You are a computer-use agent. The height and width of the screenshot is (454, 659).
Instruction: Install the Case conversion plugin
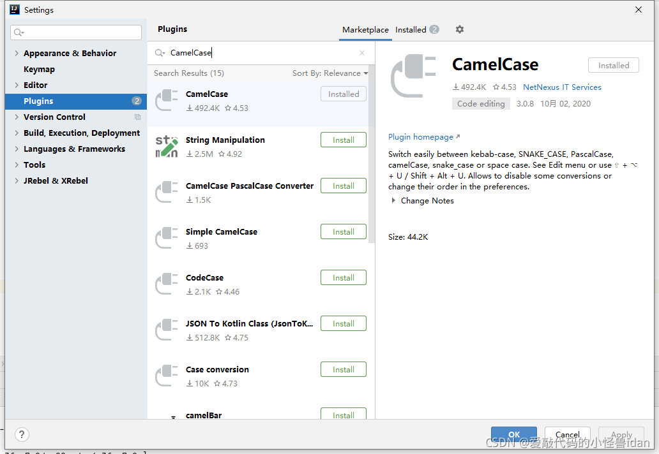344,370
